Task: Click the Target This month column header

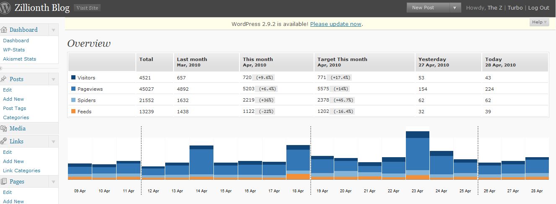Action: (364, 62)
